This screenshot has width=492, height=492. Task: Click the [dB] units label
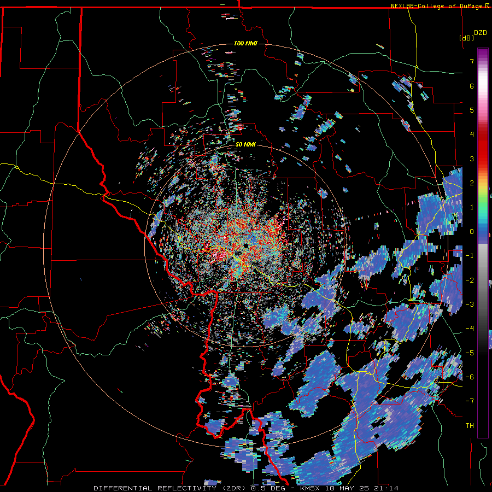(x=467, y=38)
